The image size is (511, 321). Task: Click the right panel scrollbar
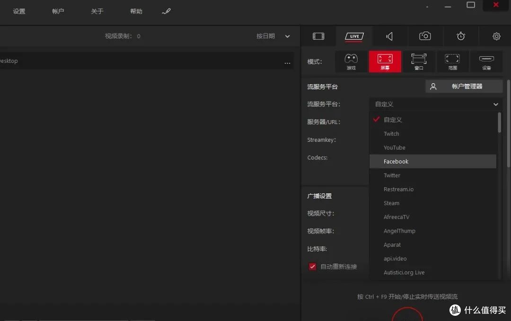(508, 124)
